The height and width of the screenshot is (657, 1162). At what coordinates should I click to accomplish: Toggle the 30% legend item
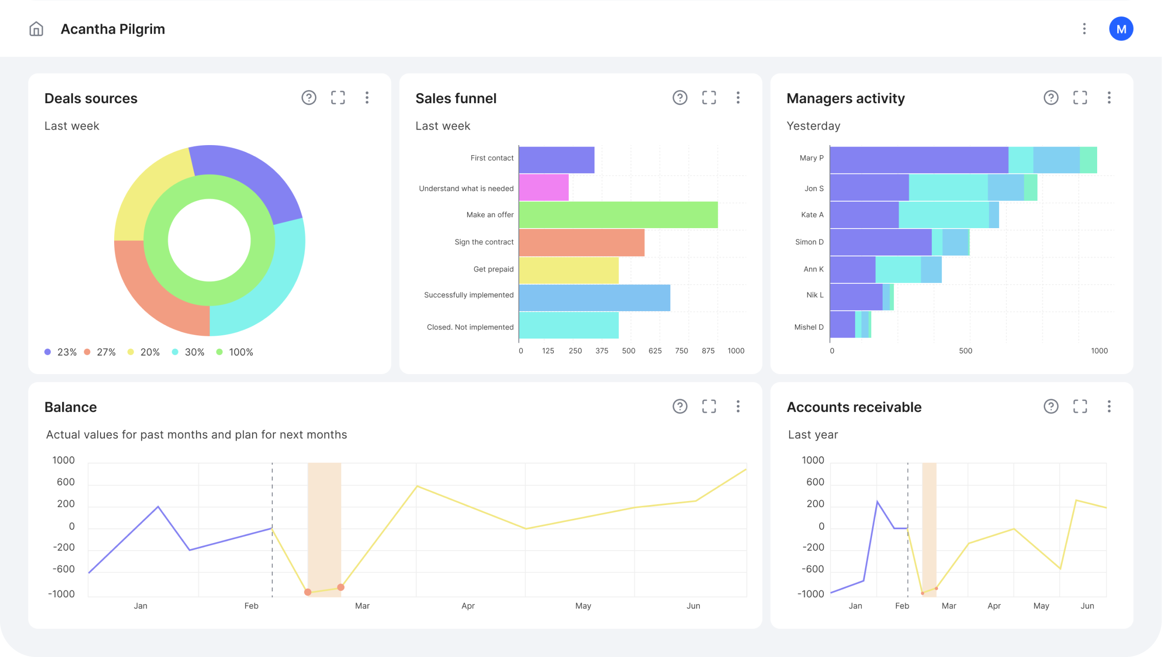(188, 352)
